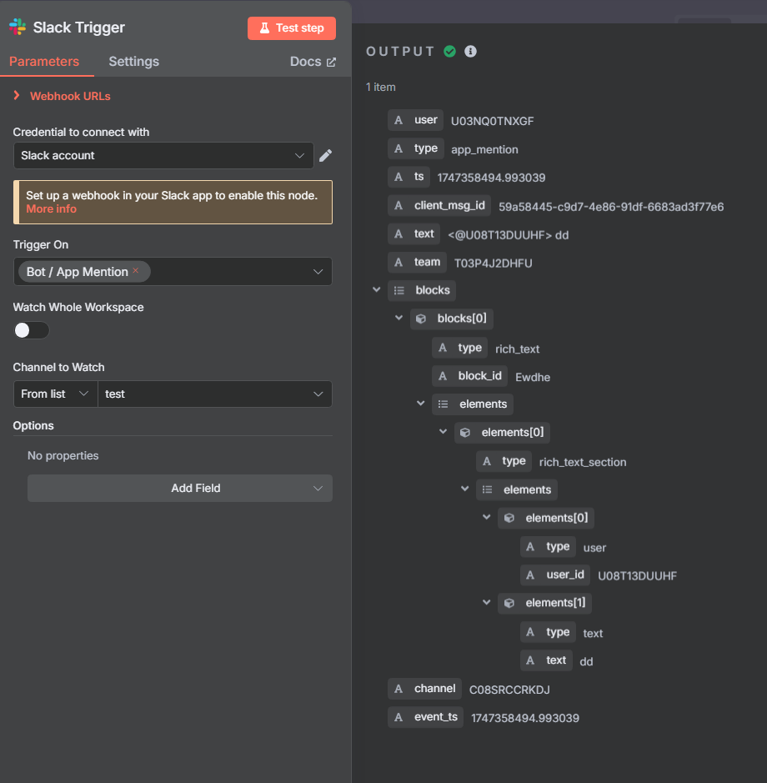
Task: Click the type field showing rich_text
Action: tap(459, 348)
